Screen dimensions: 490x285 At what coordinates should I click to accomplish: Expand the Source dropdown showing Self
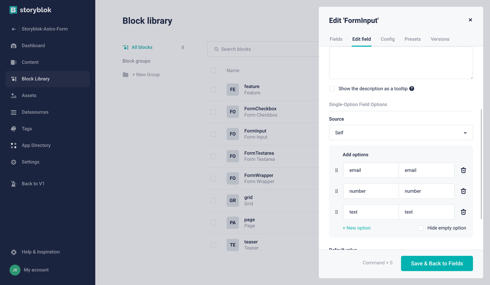click(x=401, y=133)
